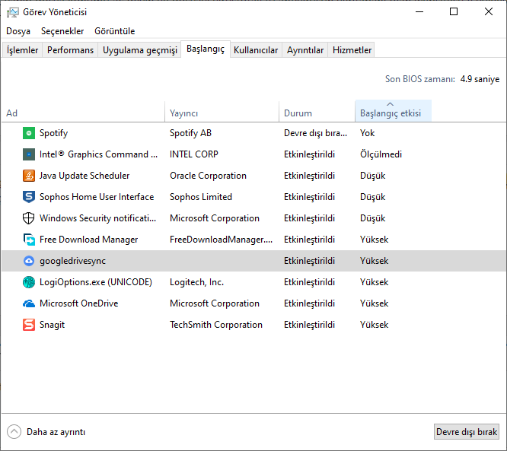Sort list by Durum column header
507x451 pixels.
click(x=298, y=113)
